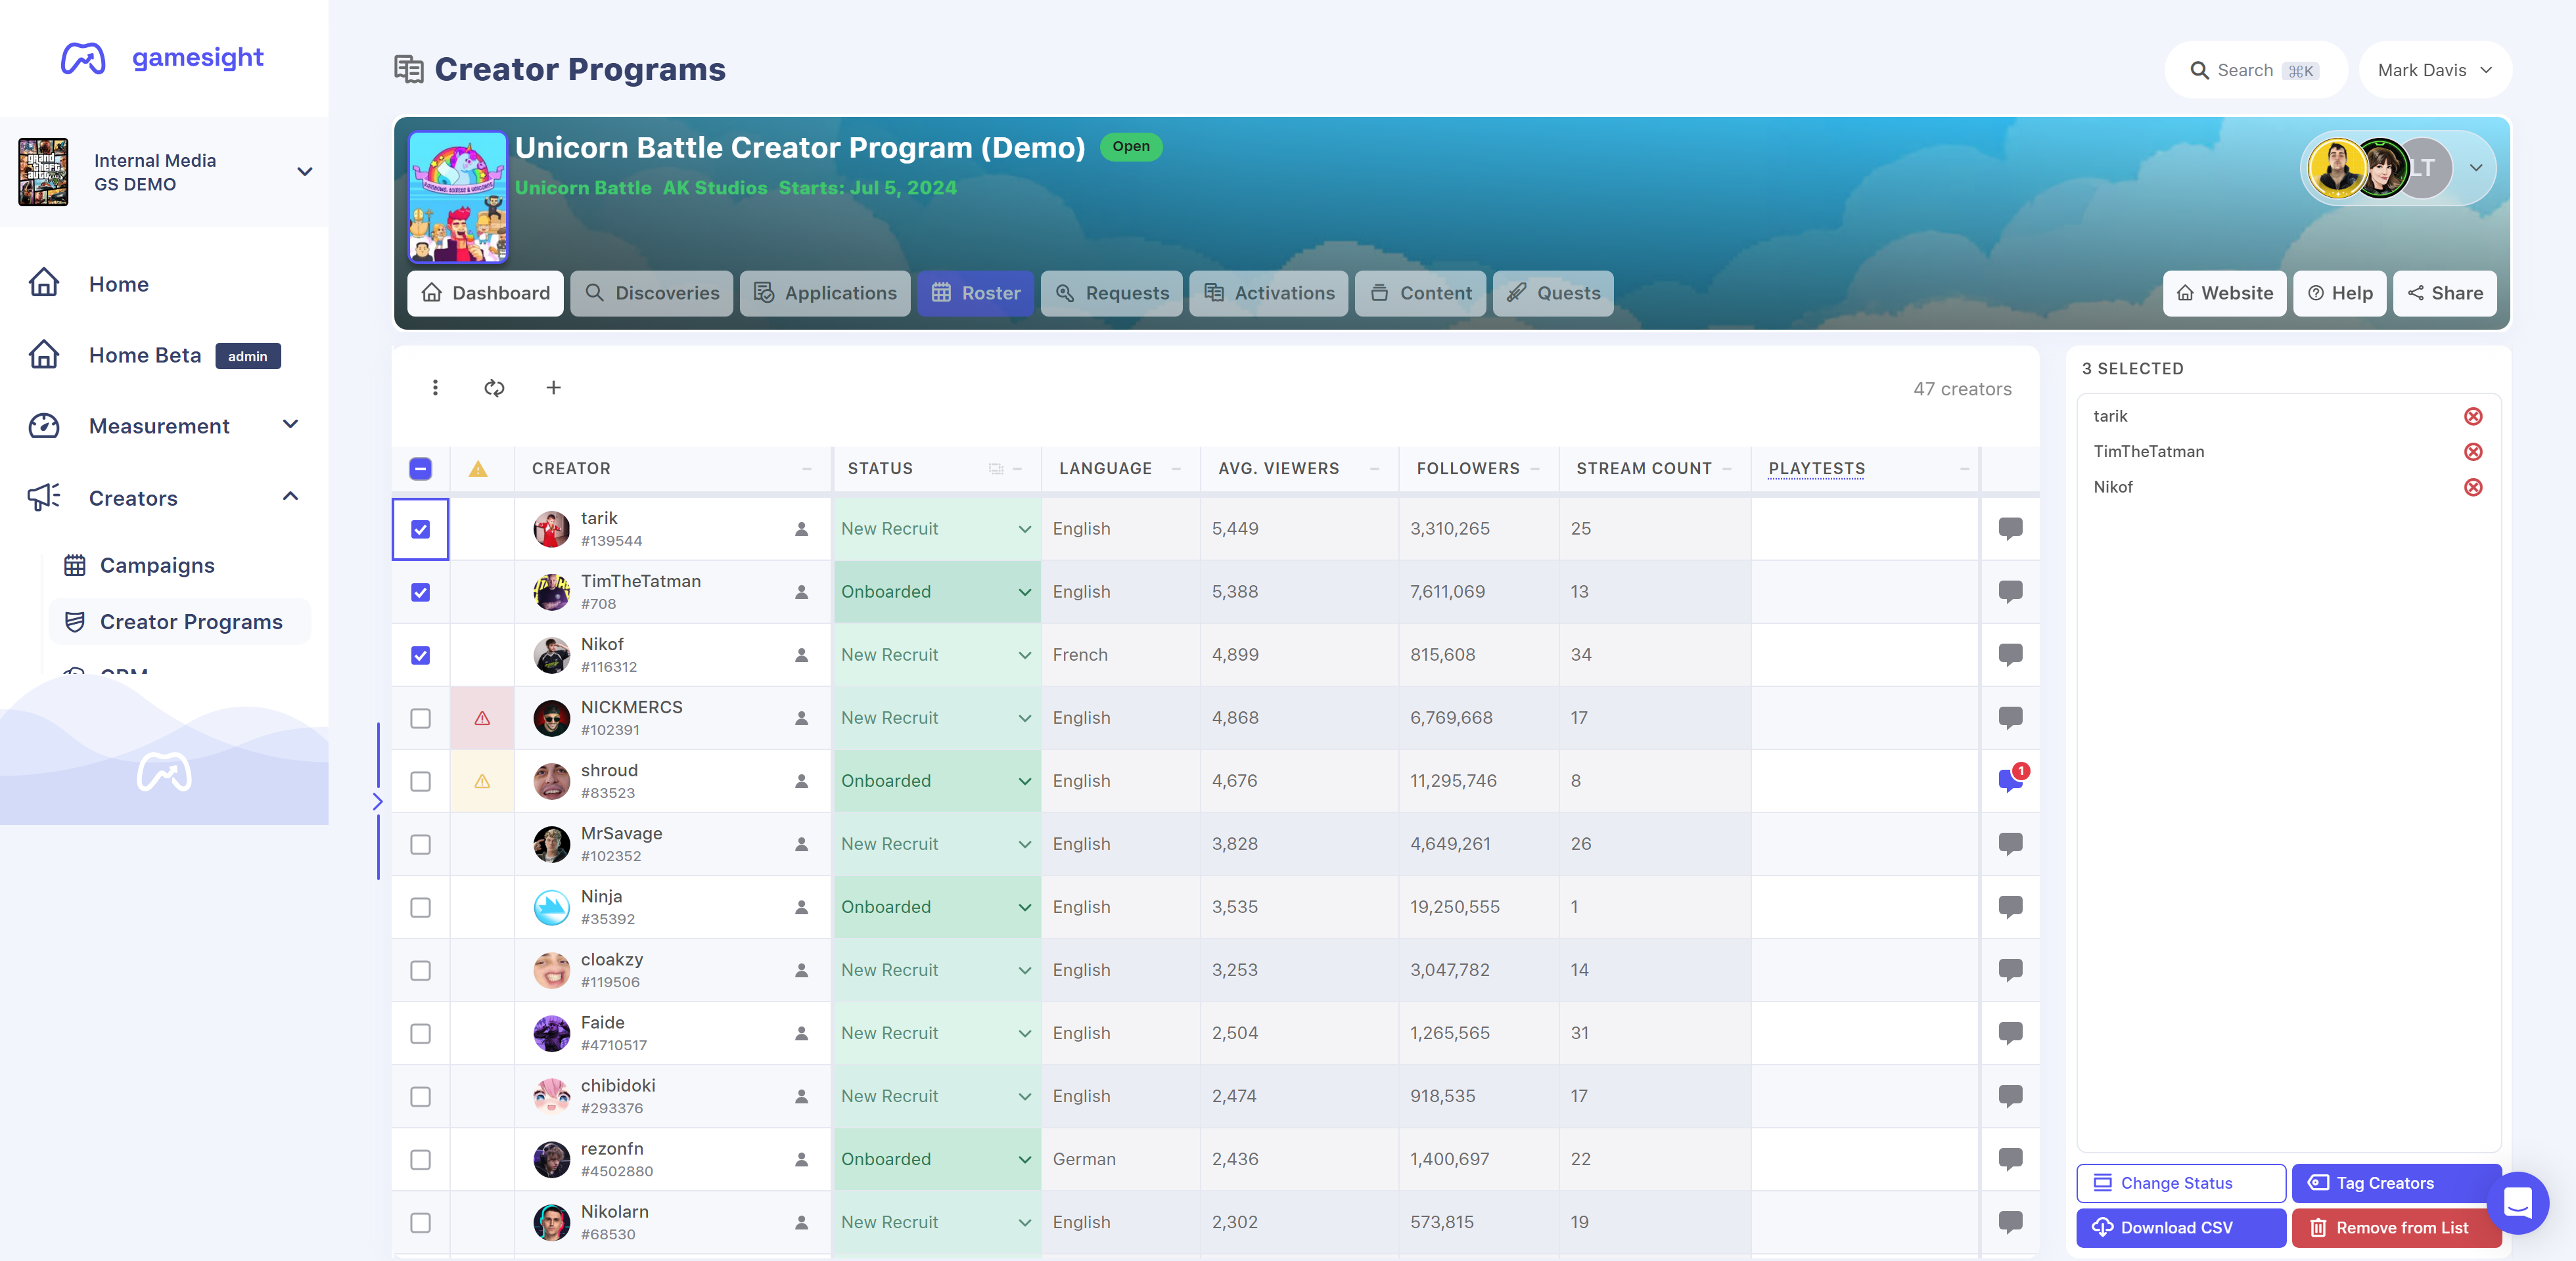
Task: Click the Search input field
Action: [2255, 70]
